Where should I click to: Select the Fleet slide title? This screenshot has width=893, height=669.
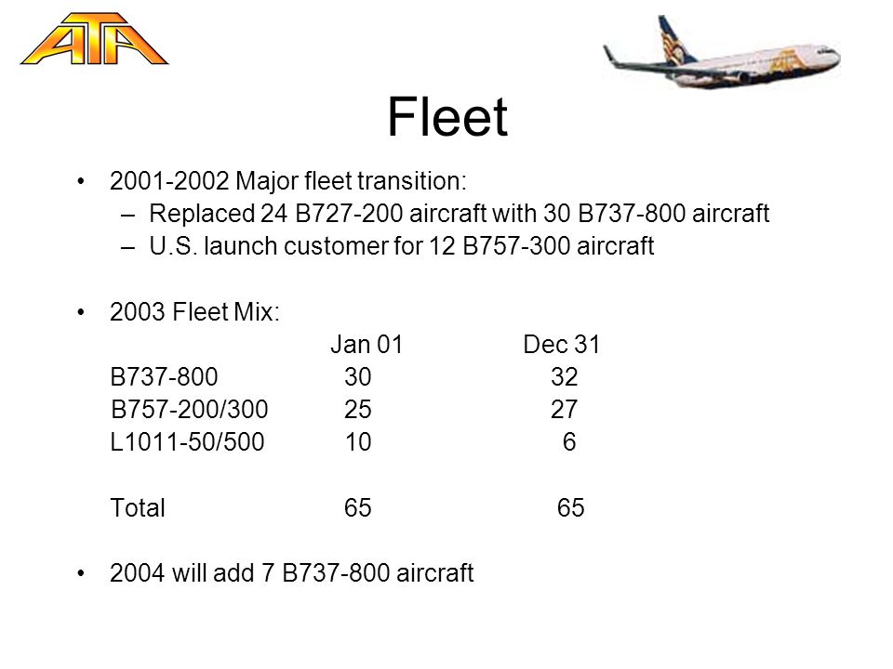coord(447,117)
